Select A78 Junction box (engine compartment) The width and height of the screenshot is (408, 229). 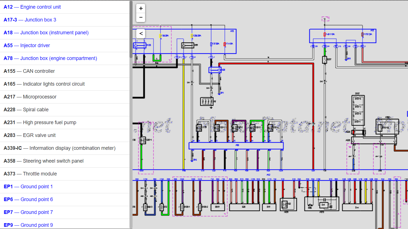(x=50, y=58)
